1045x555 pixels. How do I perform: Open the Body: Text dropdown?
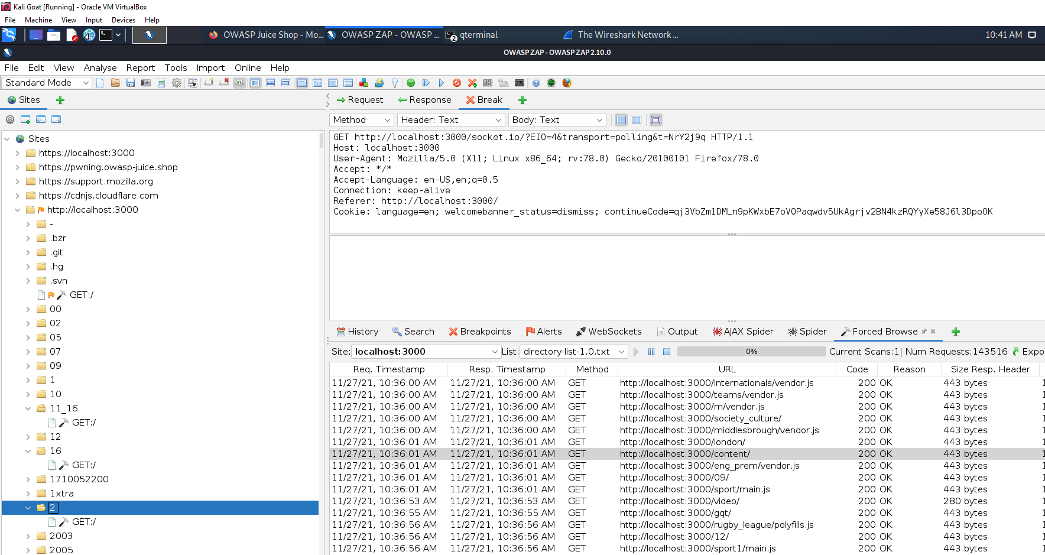pos(557,120)
